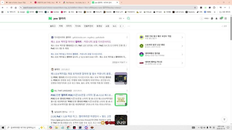Open the 패스 오브 엑자일 2 마이너 갤러리 sub-link
The height and width of the screenshot is (130, 232).
pos(76,54)
